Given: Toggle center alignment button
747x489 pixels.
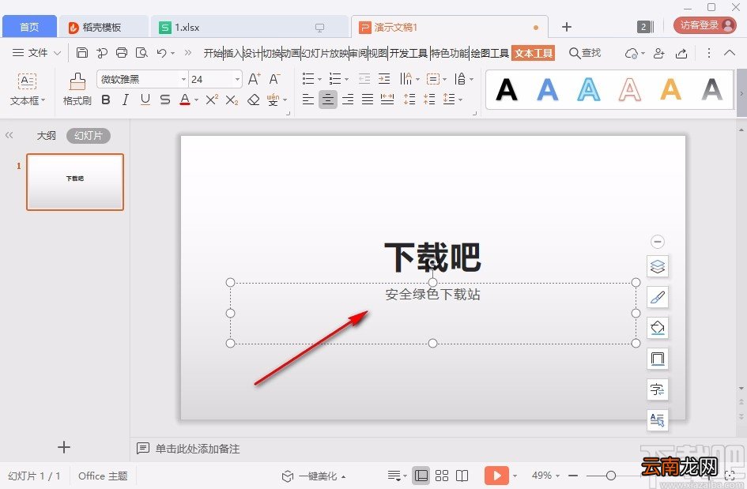Looking at the screenshot, I should coord(328,99).
